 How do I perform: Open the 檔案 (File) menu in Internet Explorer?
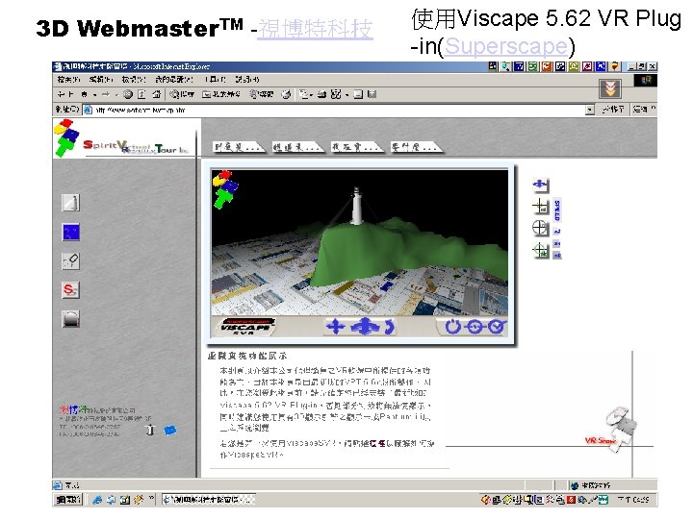click(68, 80)
